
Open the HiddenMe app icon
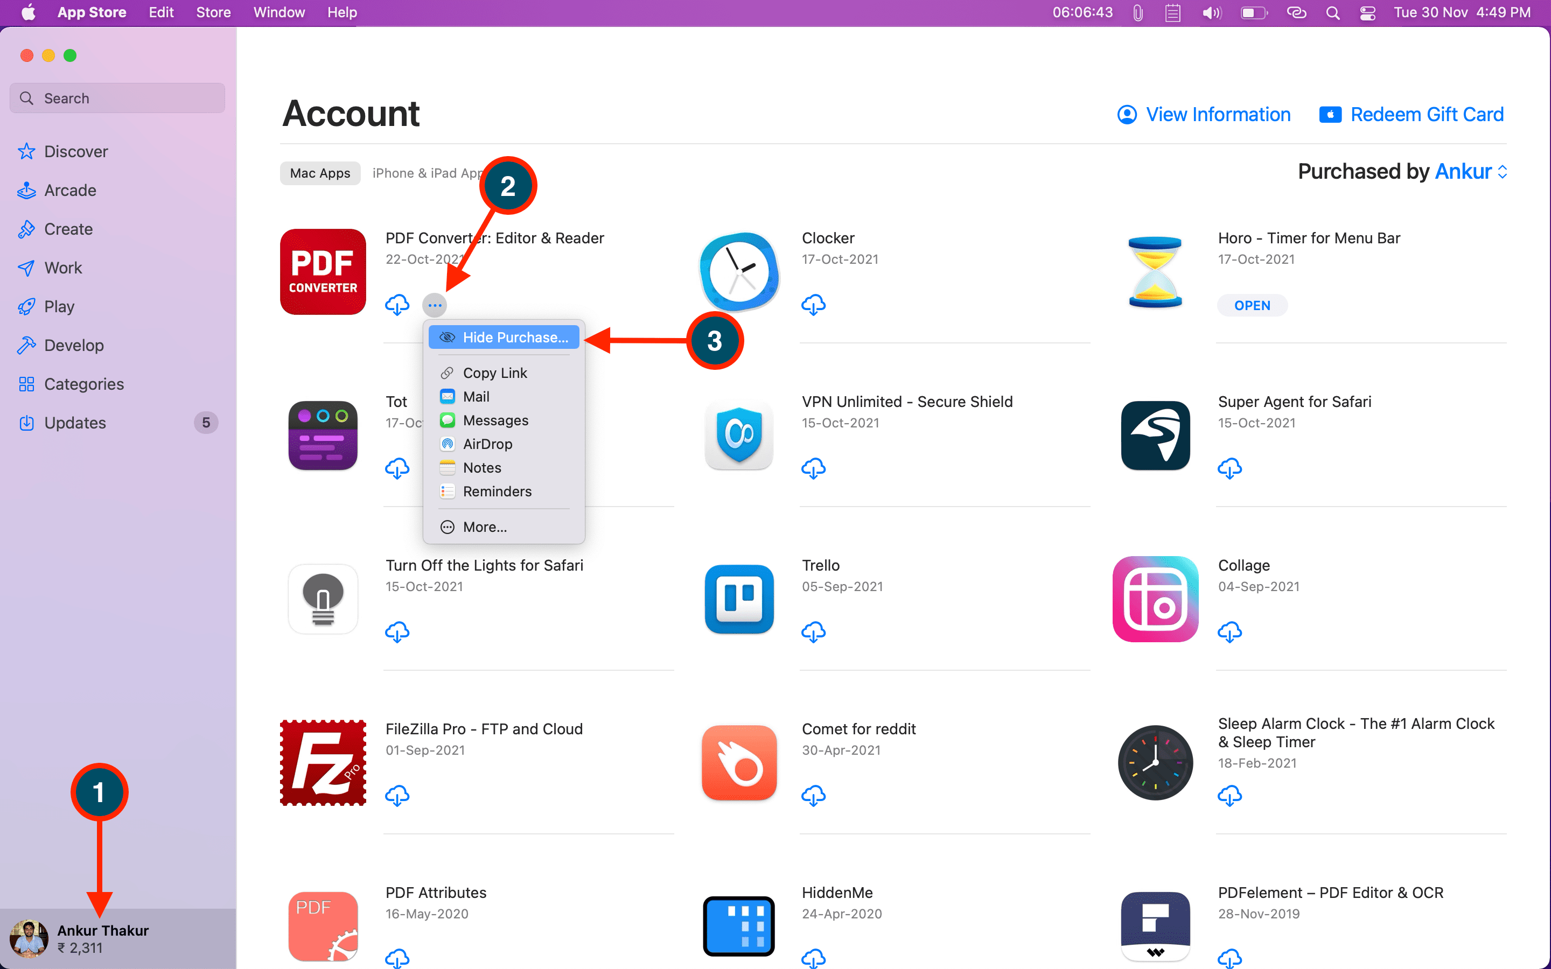pos(739,926)
